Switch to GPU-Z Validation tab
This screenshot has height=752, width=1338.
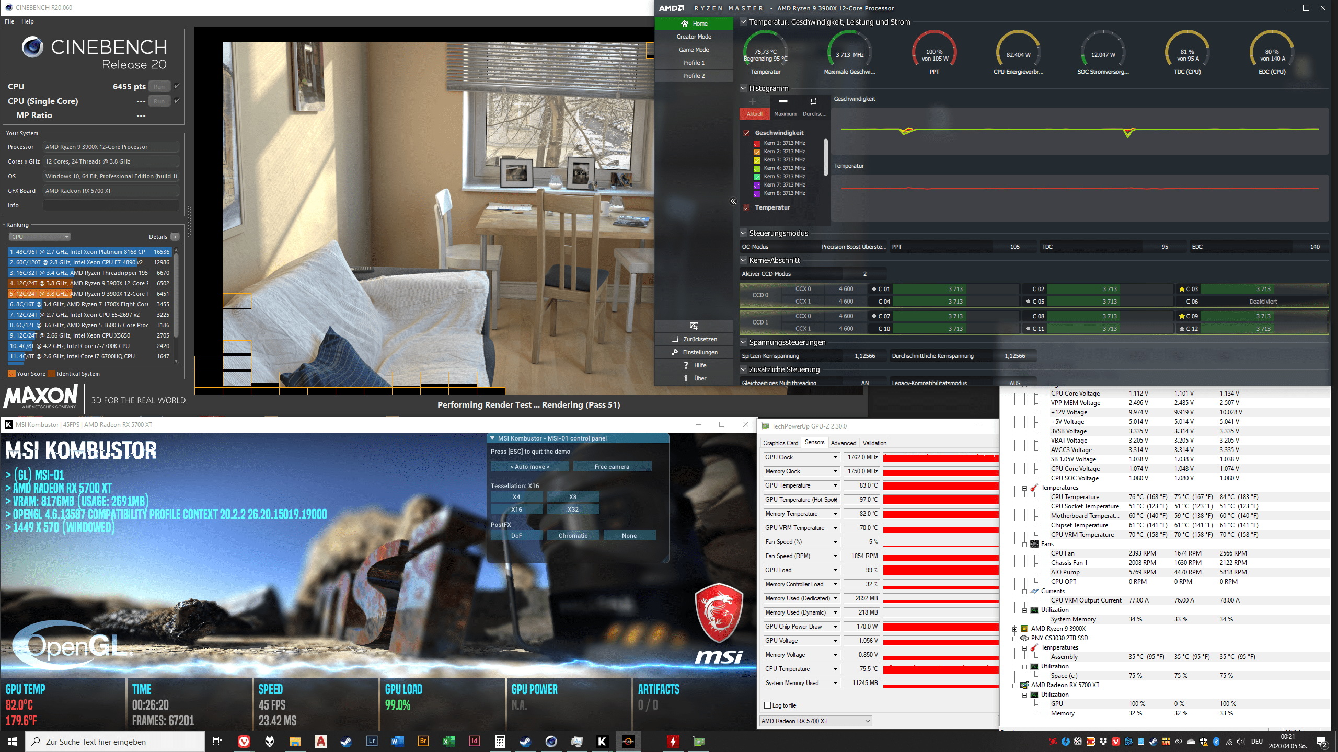(x=874, y=443)
